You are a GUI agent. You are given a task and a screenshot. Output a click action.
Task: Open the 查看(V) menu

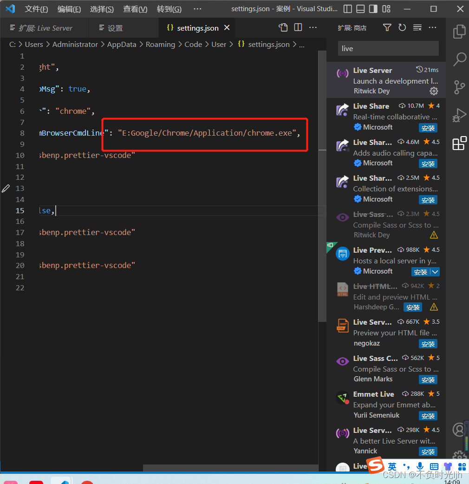(x=135, y=9)
